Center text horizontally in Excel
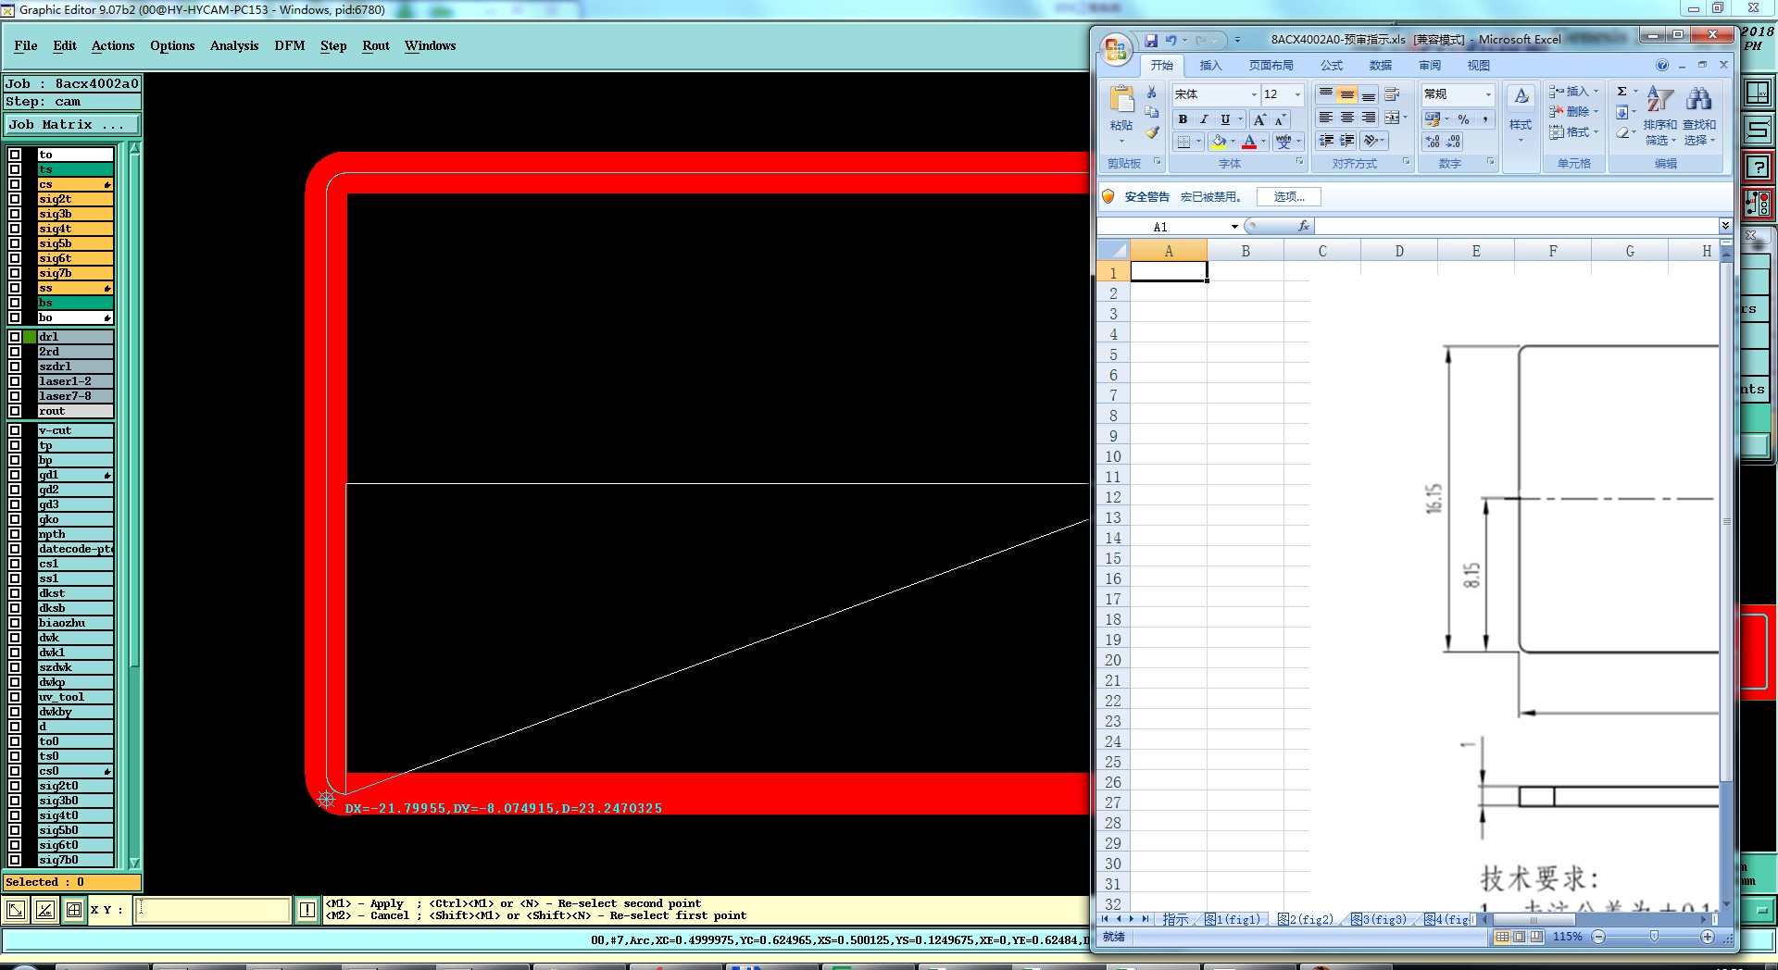 coord(1347,118)
